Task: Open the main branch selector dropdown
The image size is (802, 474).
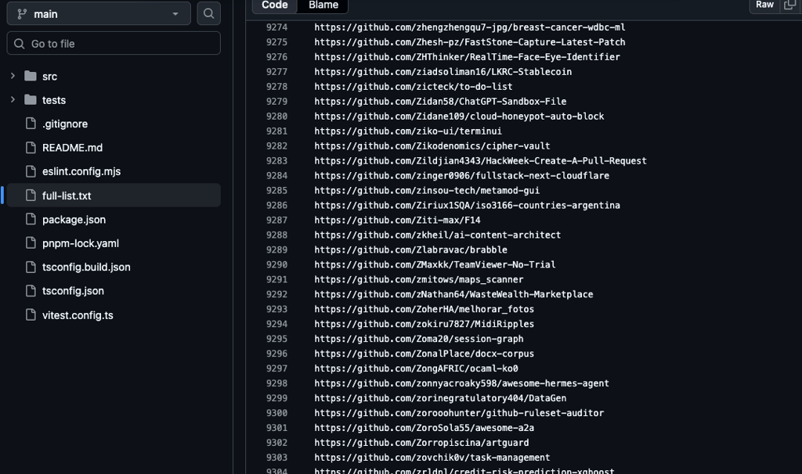Action: click(x=98, y=14)
